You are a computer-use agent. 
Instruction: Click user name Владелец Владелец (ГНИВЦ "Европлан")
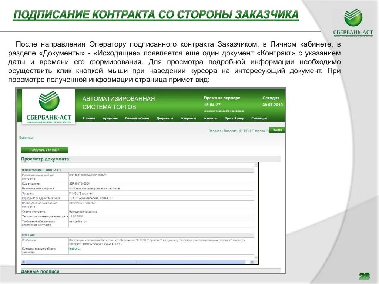(239, 131)
